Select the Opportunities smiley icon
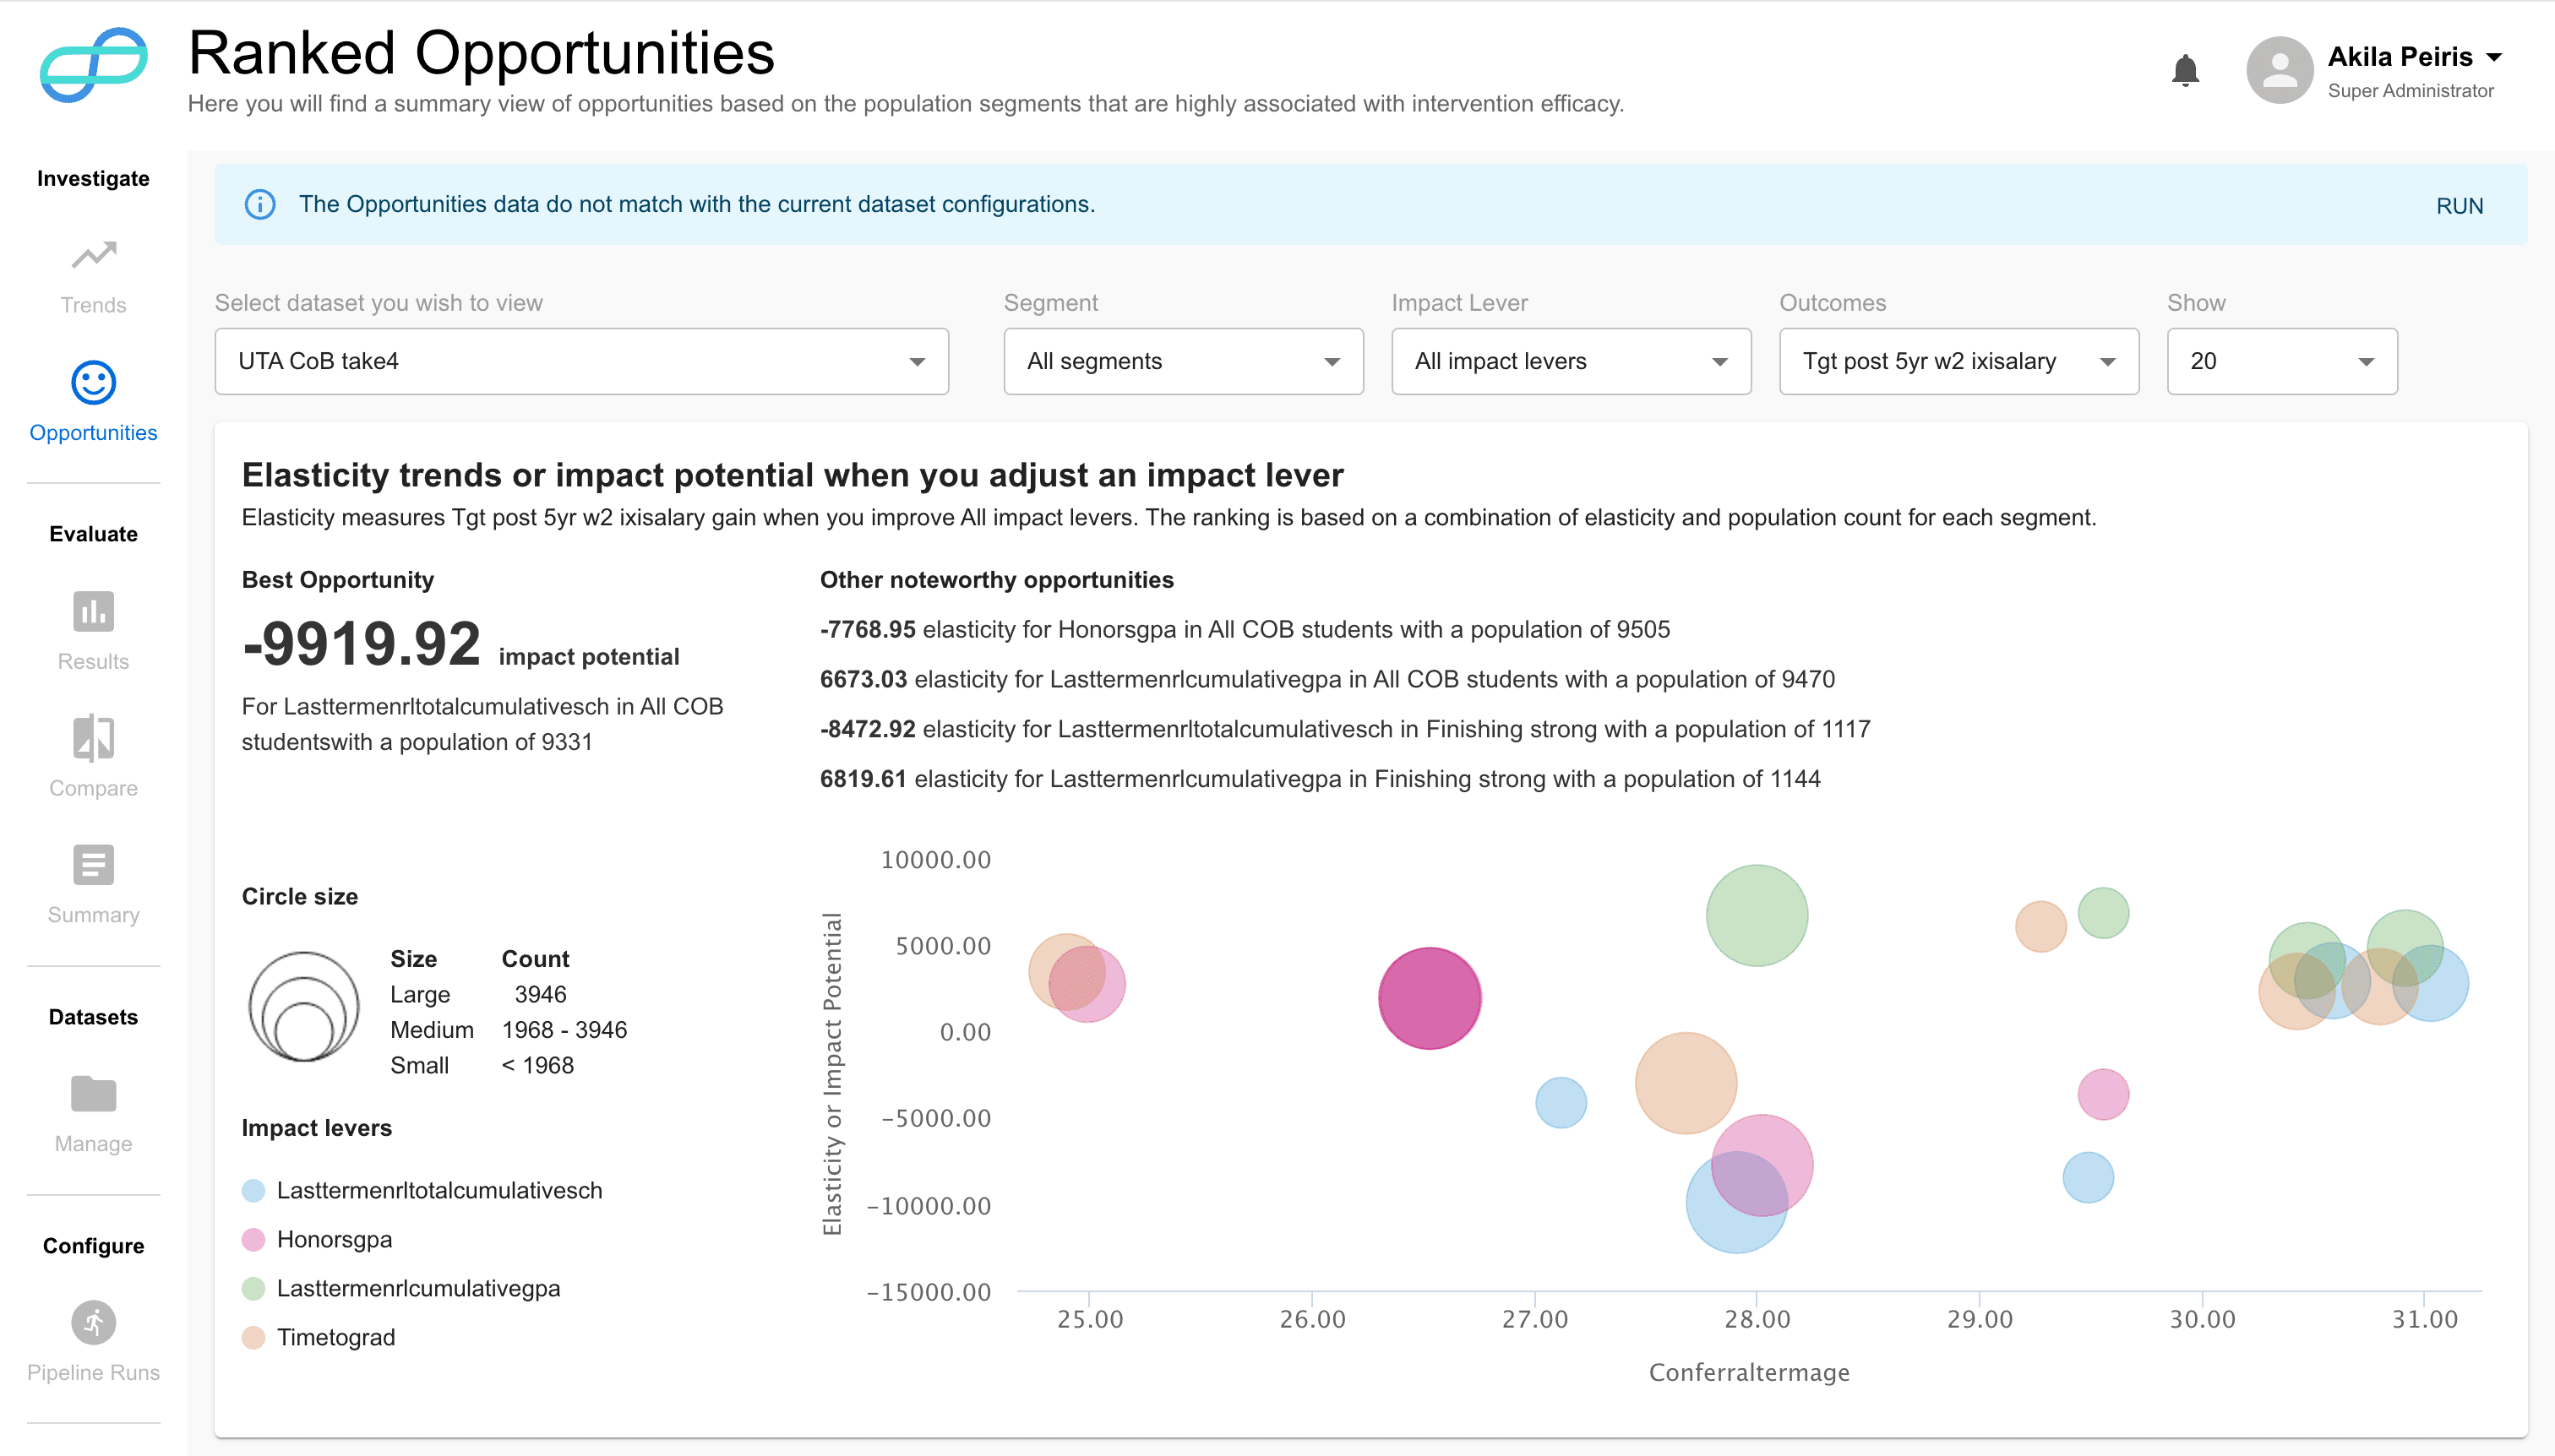 click(x=93, y=381)
